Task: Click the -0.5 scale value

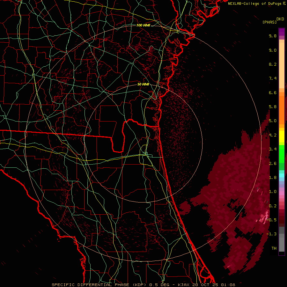Action: point(271,220)
